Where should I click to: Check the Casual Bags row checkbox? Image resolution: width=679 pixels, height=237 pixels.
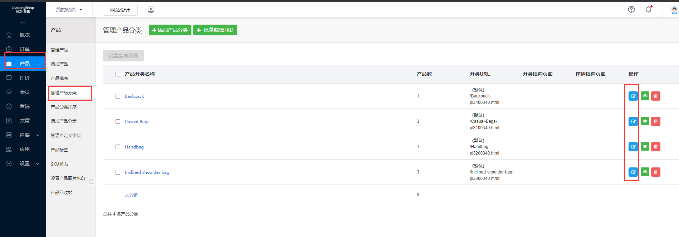[118, 122]
